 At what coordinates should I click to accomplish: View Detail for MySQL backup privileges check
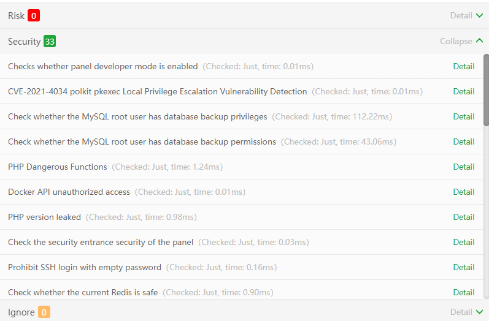463,116
